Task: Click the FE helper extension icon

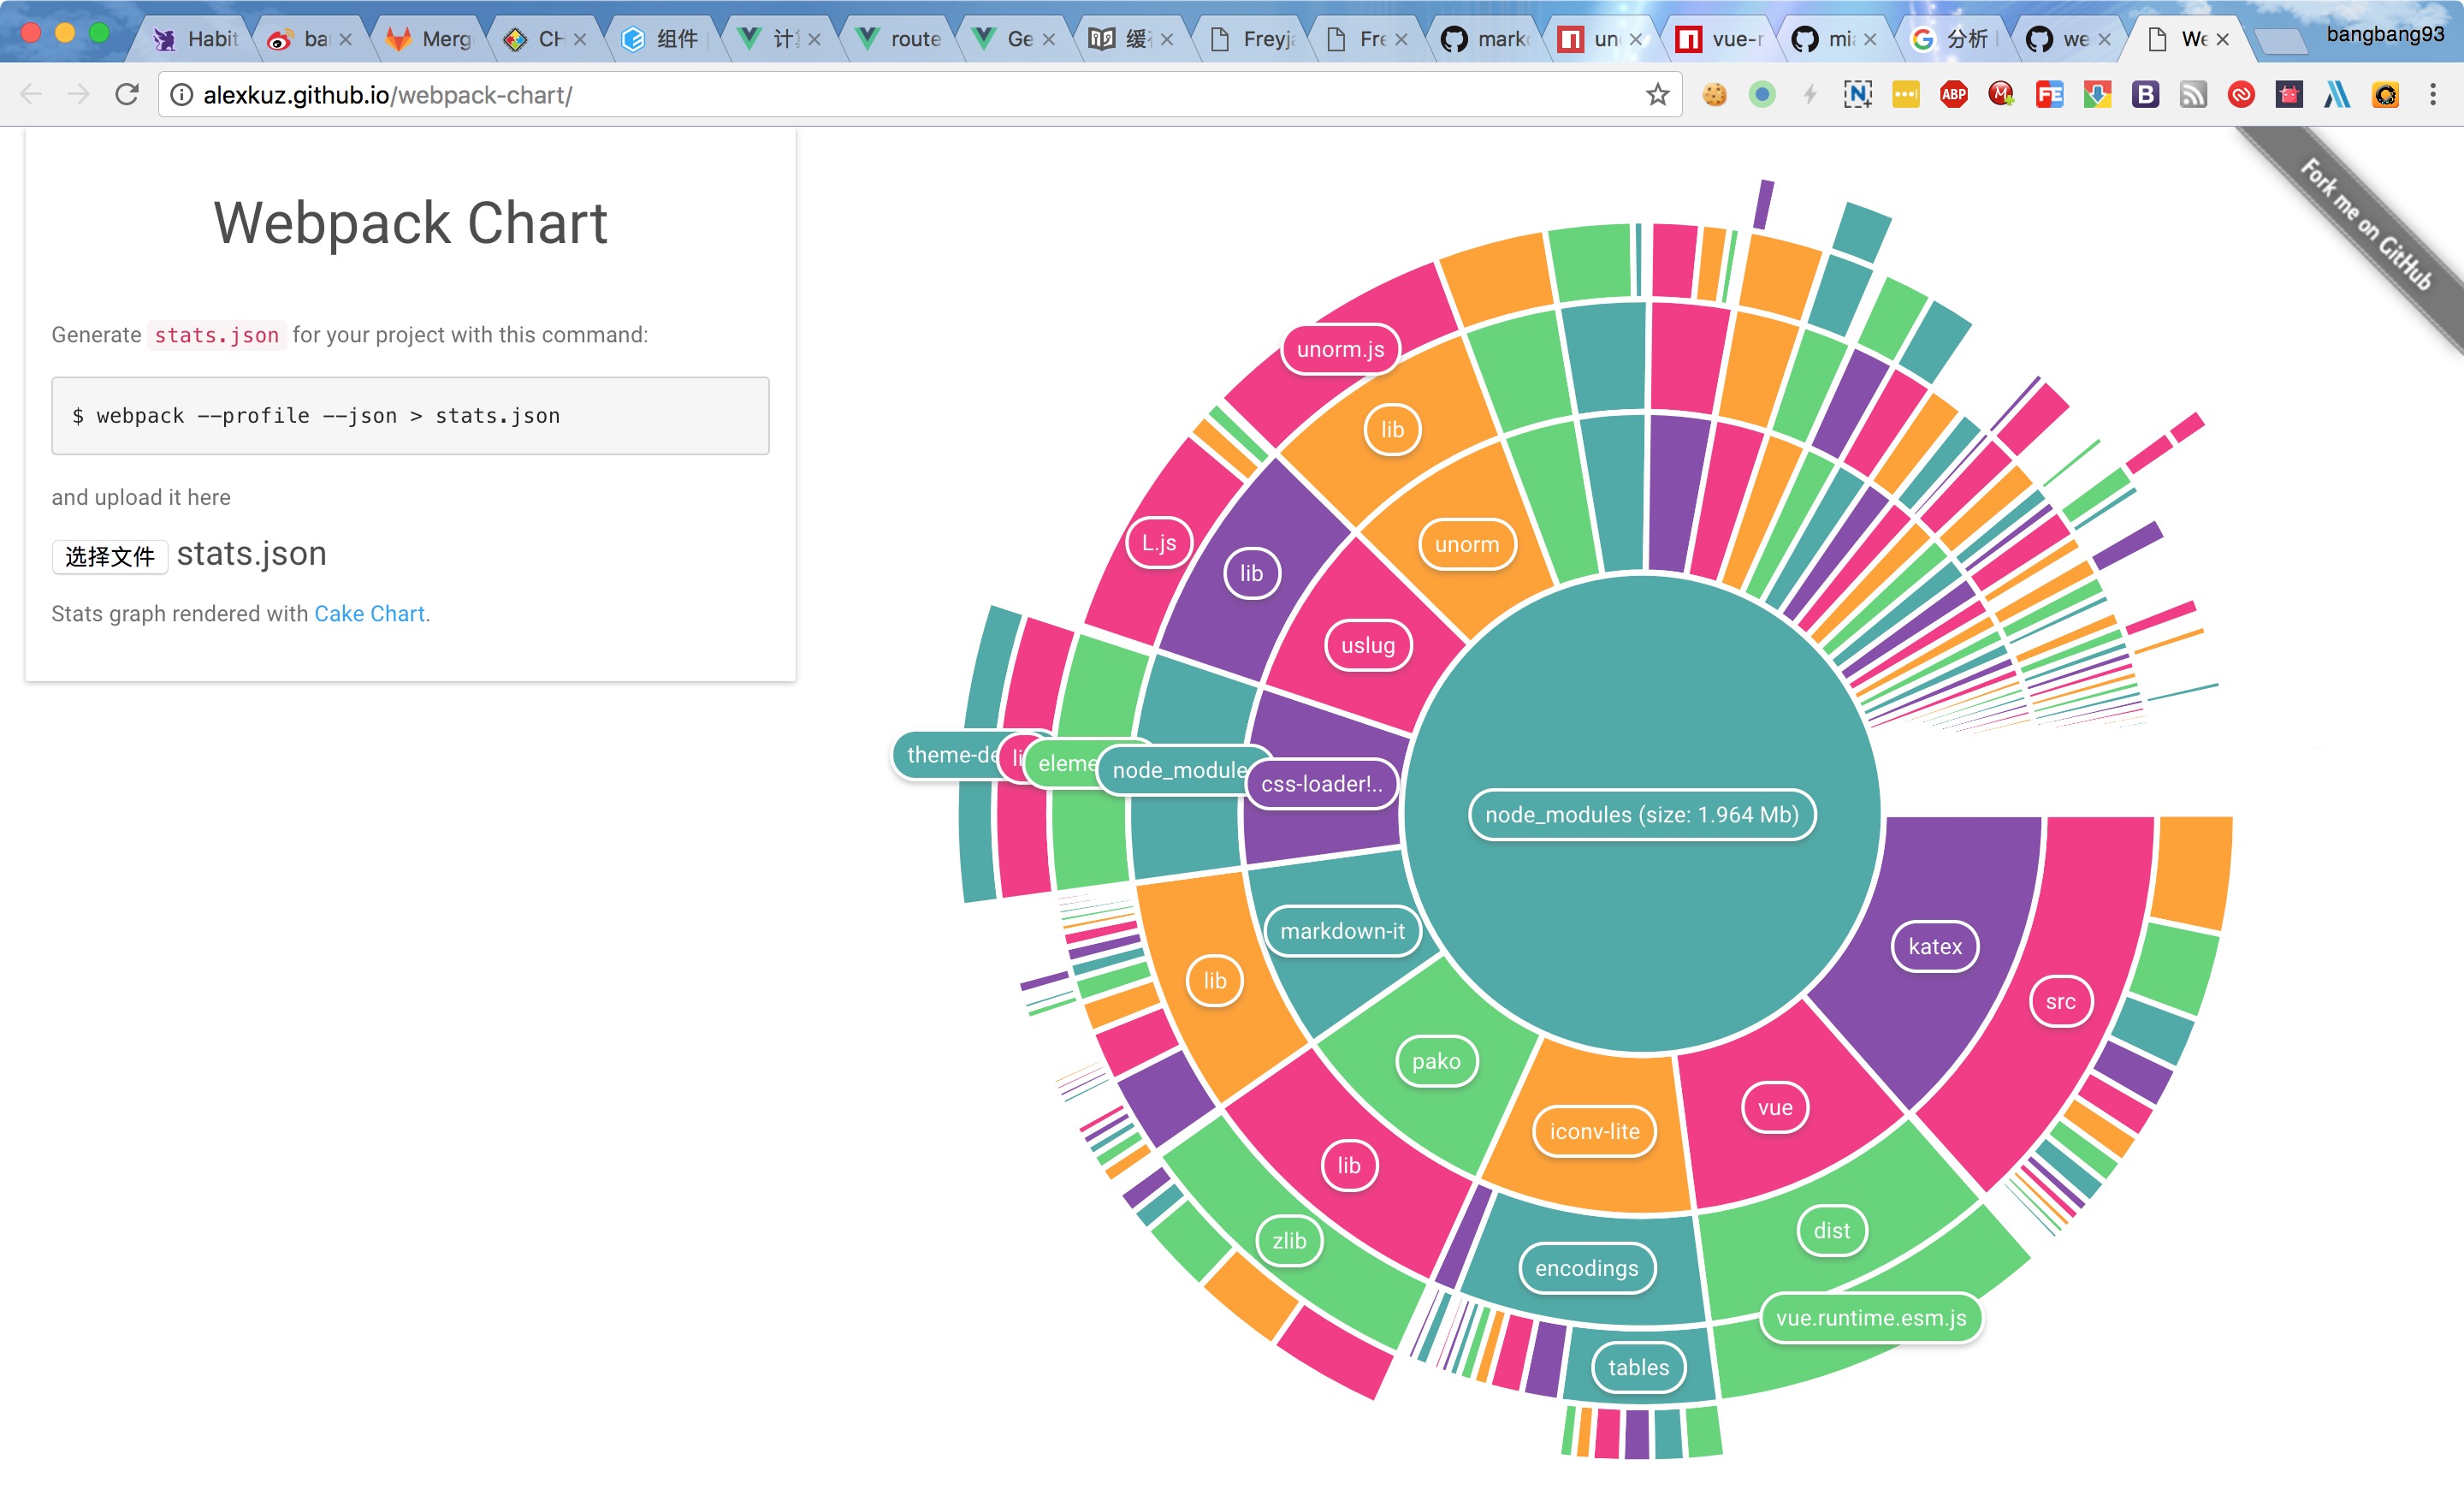Action: tap(2049, 95)
